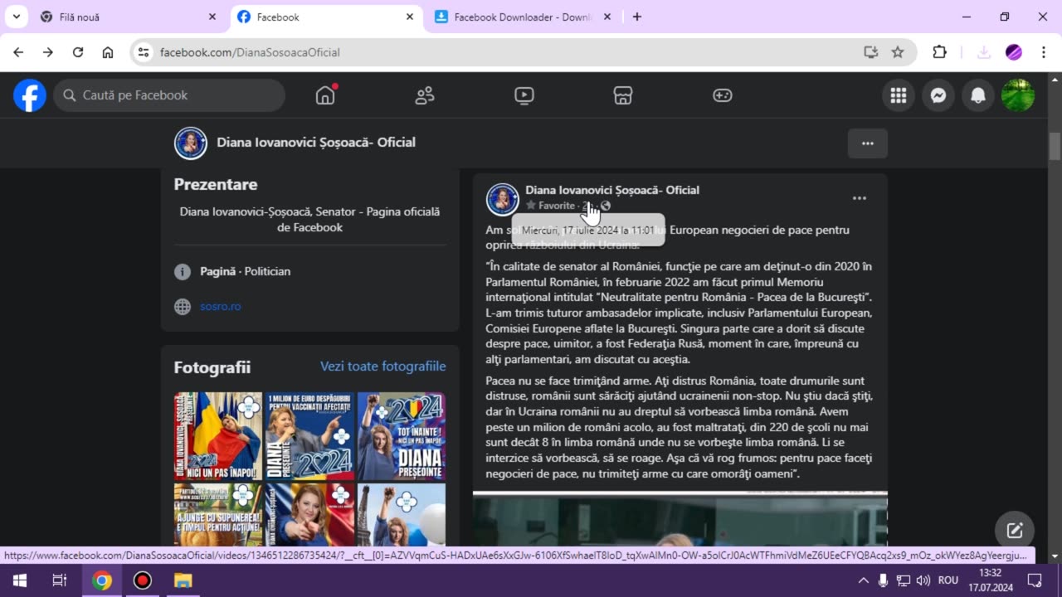Image resolution: width=1062 pixels, height=597 pixels.
Task: Click the screen recorder taskbar icon
Action: 143,580
